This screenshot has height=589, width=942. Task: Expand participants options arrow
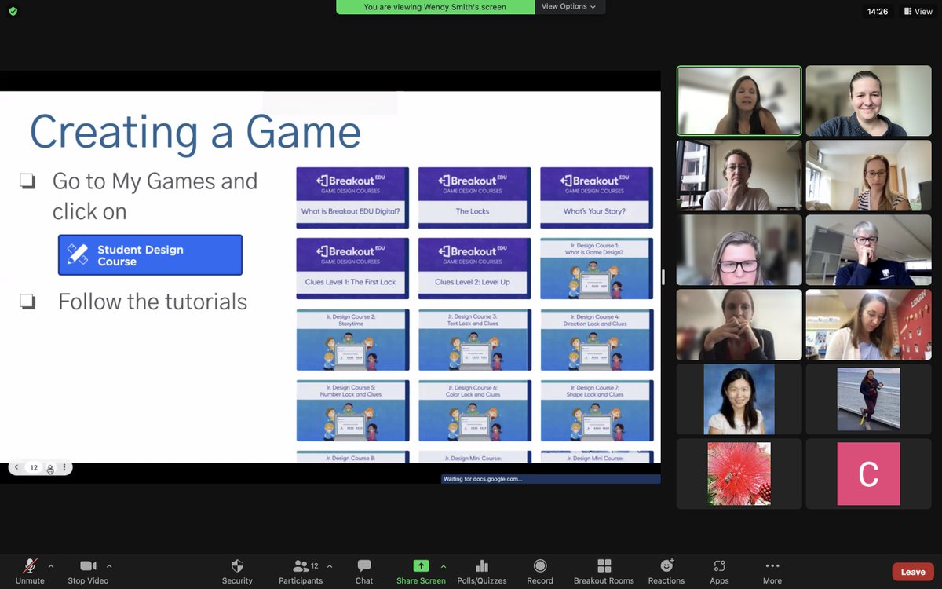[x=330, y=565]
